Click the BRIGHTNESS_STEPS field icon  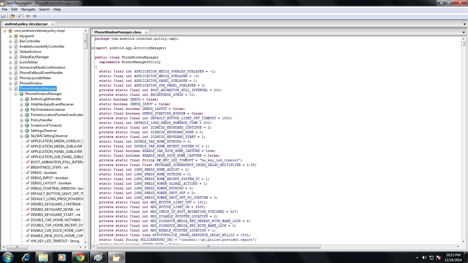(27, 167)
